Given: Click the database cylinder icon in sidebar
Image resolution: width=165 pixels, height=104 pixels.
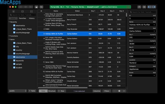Looking at the screenshot, I should click(x=22, y=11).
